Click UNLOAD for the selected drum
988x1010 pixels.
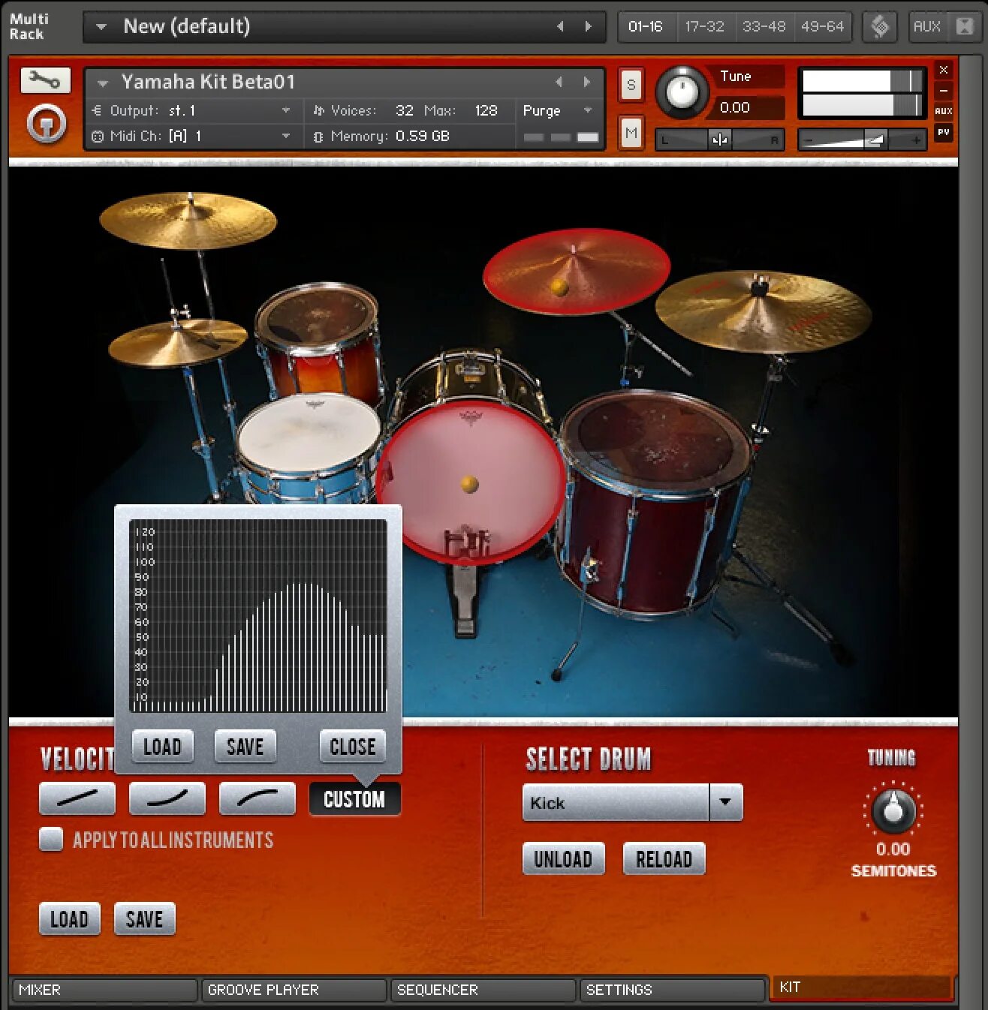coord(563,859)
